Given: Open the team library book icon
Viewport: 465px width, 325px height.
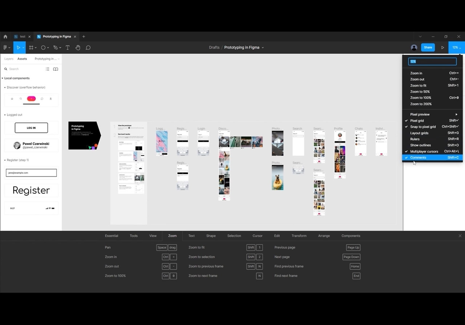Looking at the screenshot, I should click(x=56, y=69).
